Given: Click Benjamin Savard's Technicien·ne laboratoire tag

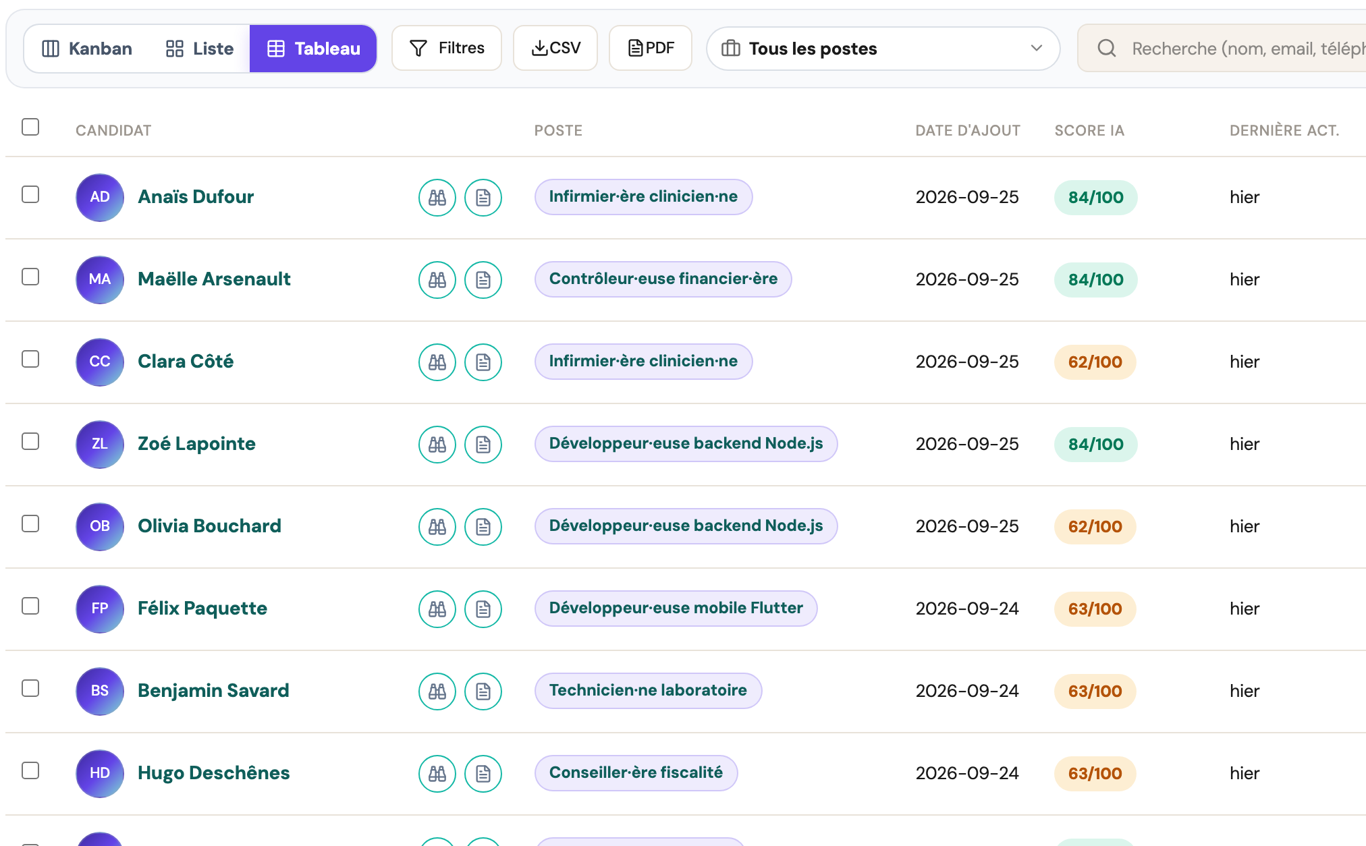Looking at the screenshot, I should click(648, 691).
